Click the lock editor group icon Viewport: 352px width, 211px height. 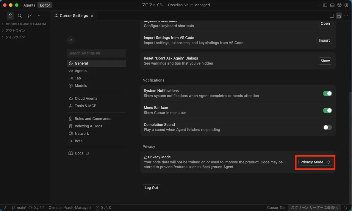(339, 15)
